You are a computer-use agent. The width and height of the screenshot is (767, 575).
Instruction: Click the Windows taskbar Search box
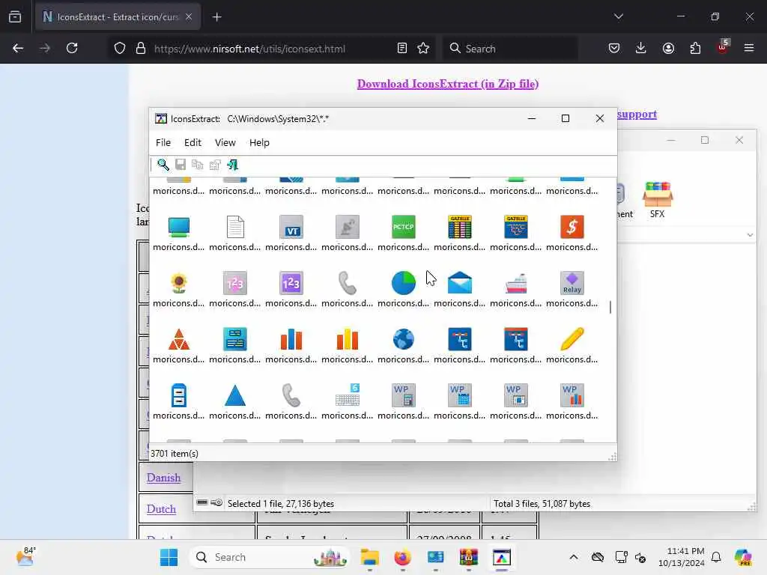coord(270,557)
